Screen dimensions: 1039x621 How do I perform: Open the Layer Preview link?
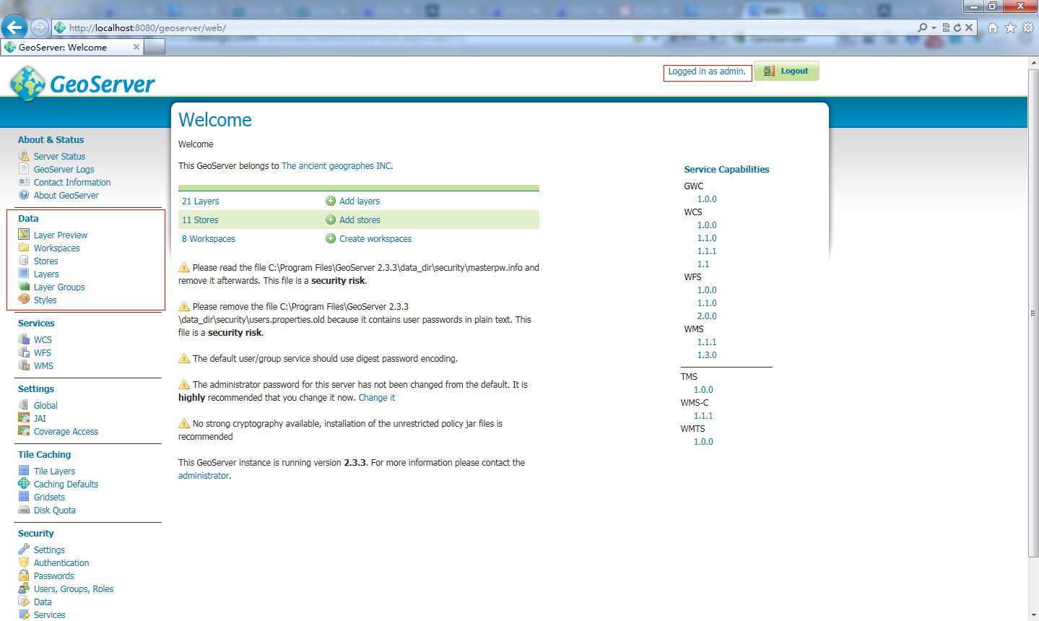tap(61, 235)
